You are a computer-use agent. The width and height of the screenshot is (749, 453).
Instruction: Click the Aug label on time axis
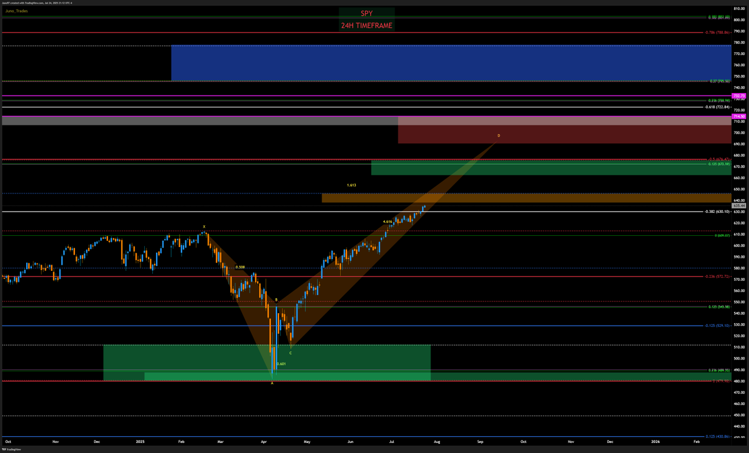[437, 441]
